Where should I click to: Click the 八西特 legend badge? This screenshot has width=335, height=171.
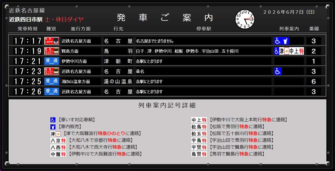point(58,147)
